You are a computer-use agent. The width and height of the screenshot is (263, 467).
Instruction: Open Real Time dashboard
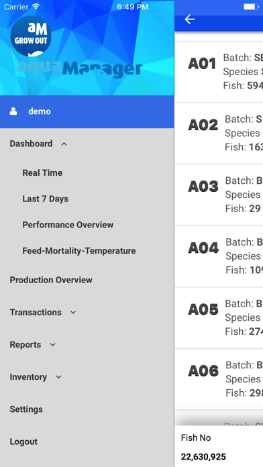coord(42,172)
